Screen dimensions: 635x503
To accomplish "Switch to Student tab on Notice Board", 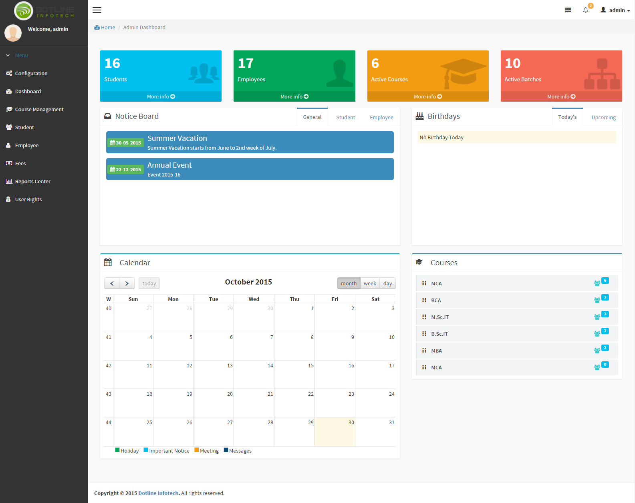I will coord(345,117).
